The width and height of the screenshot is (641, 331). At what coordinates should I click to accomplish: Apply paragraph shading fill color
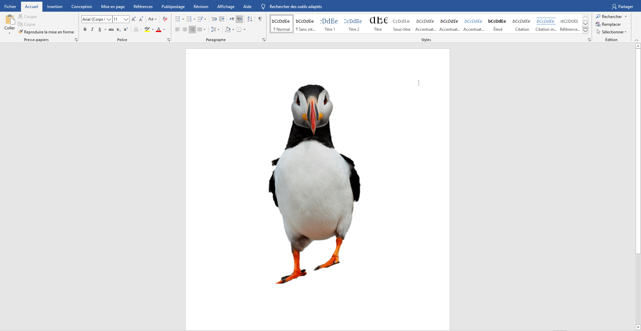[228, 29]
